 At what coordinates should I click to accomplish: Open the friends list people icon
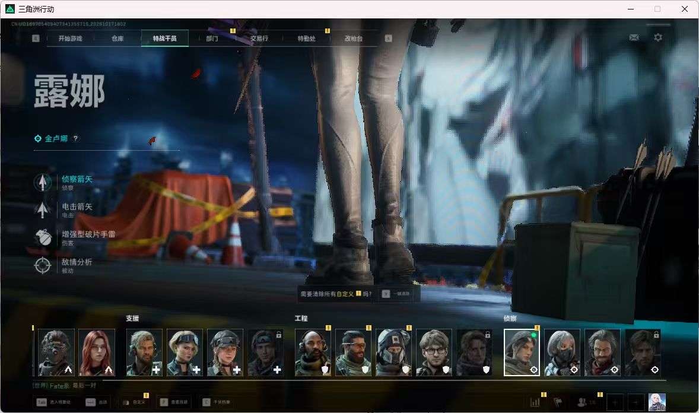tap(582, 402)
